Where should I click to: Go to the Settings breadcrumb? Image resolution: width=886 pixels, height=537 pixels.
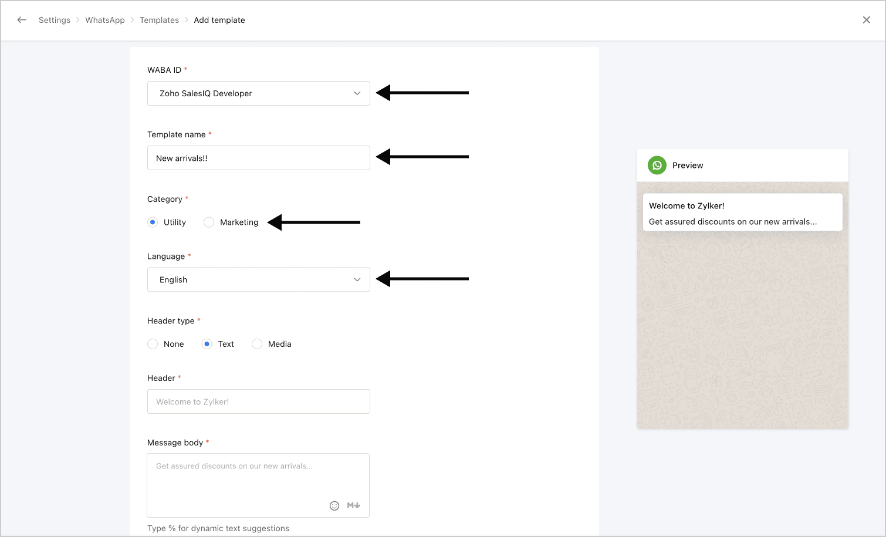[55, 20]
